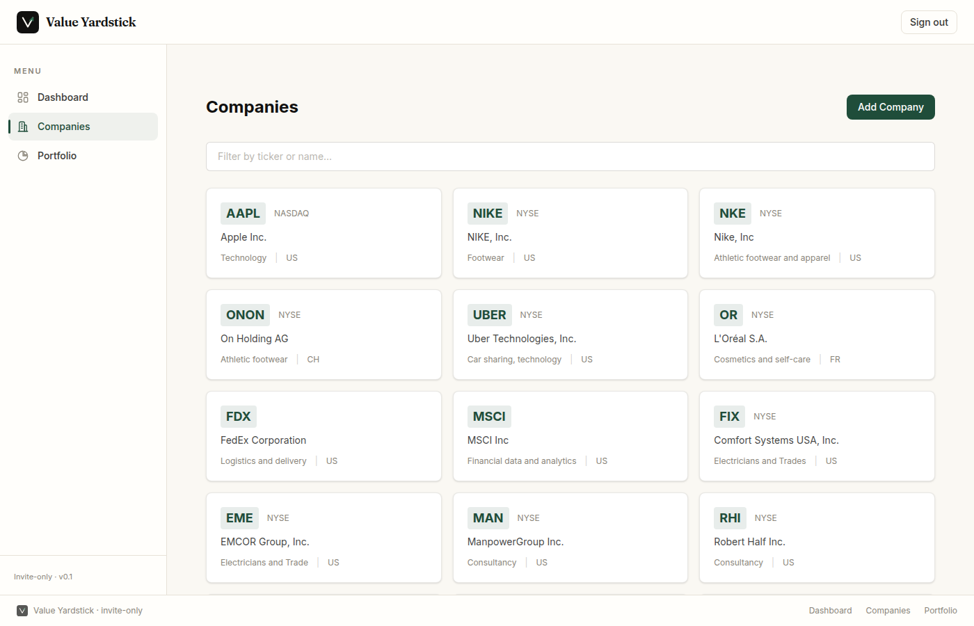Open Uber Technologies, Inc. name
The image size is (974, 626).
click(522, 339)
